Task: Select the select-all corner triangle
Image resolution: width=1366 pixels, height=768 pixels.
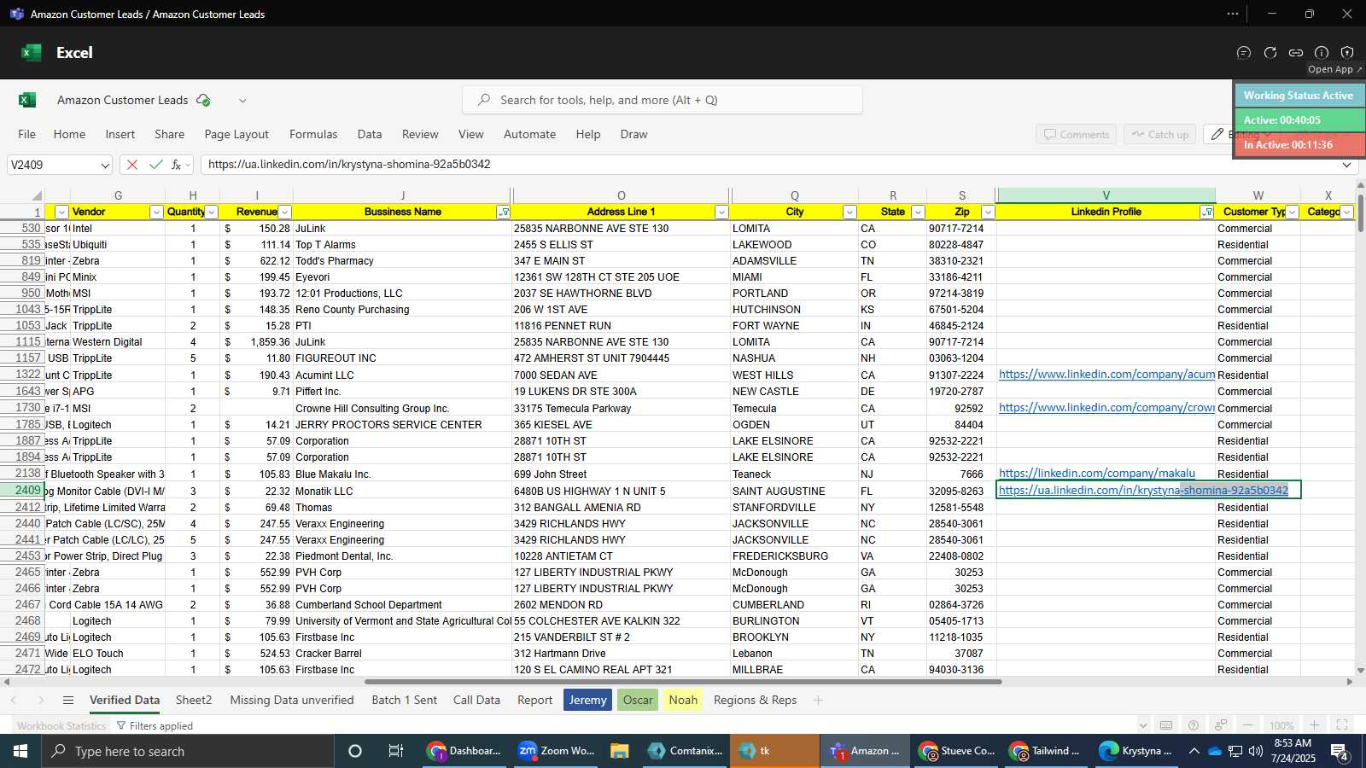Action: coord(36,195)
